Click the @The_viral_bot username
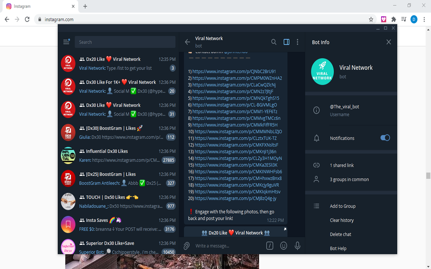The height and width of the screenshot is (269, 431). [x=344, y=107]
